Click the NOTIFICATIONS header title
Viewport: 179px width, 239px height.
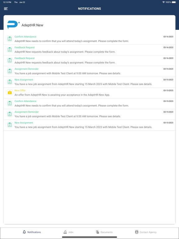click(89, 9)
